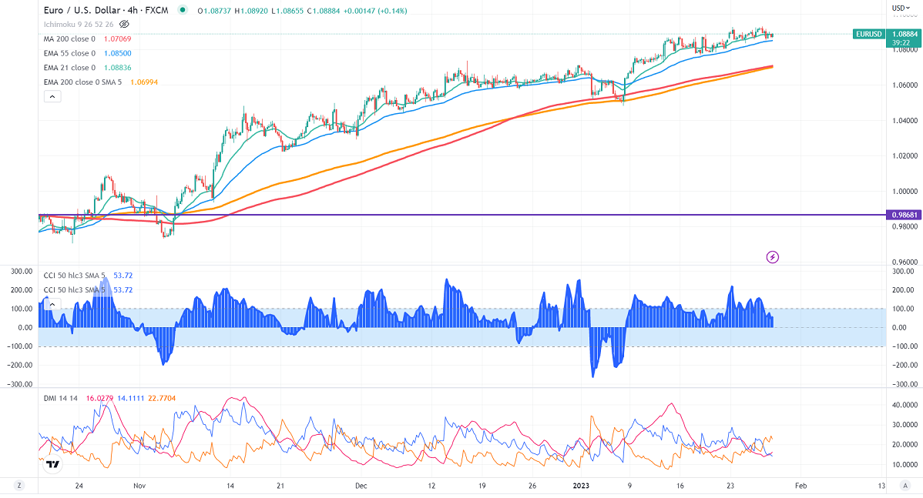This screenshot has width=923, height=498.
Task: Open the USD currency dropdown
Action: coord(898,8)
